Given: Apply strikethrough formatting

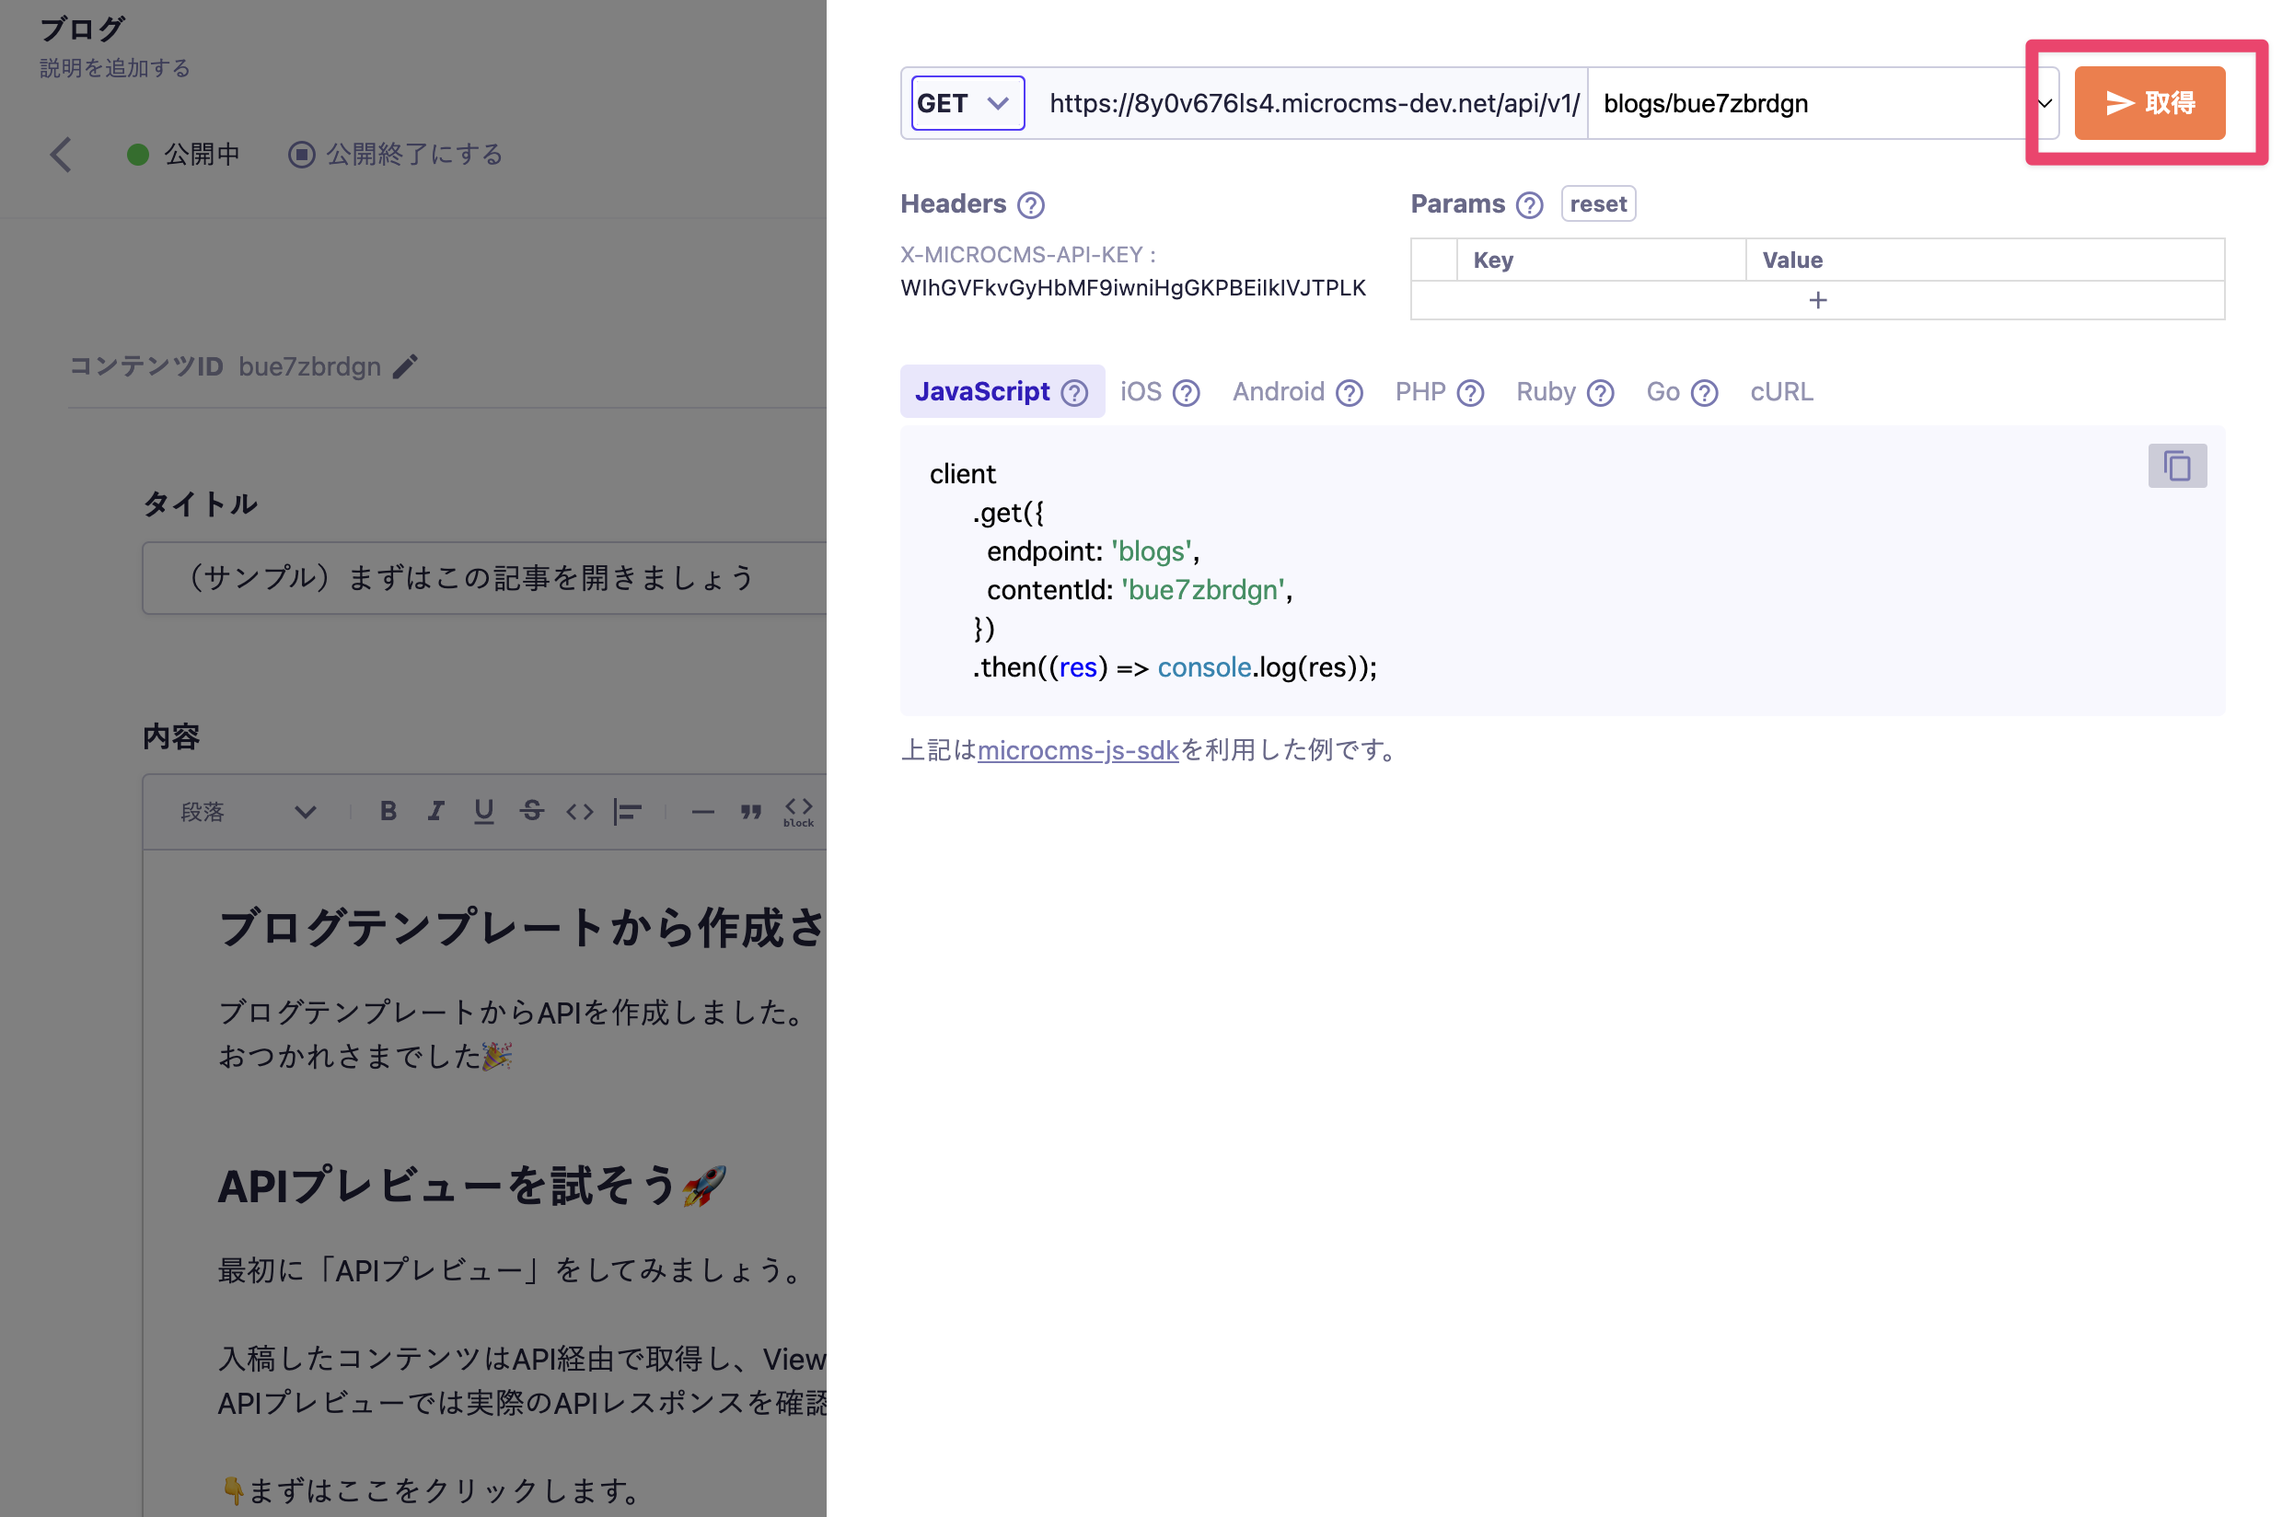Looking at the screenshot, I should click(532, 811).
